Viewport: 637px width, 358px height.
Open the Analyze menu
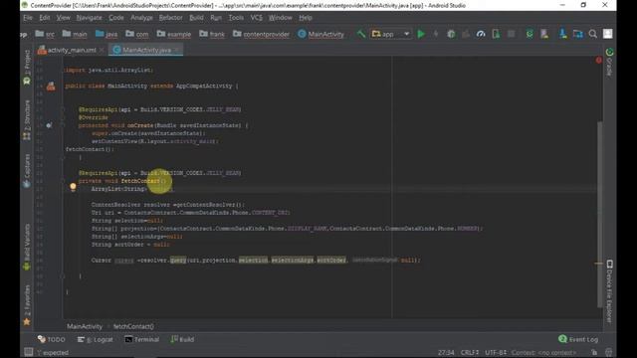141,18
